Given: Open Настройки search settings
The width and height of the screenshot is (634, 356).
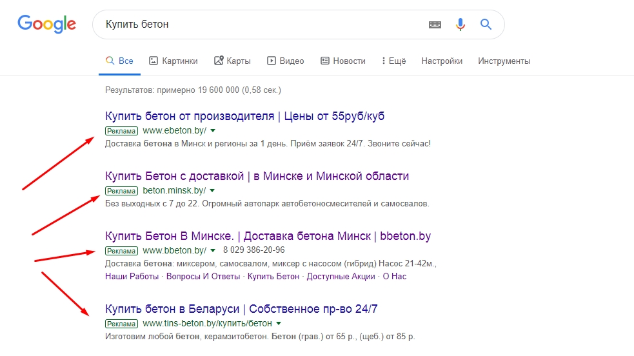Looking at the screenshot, I should click(442, 61).
